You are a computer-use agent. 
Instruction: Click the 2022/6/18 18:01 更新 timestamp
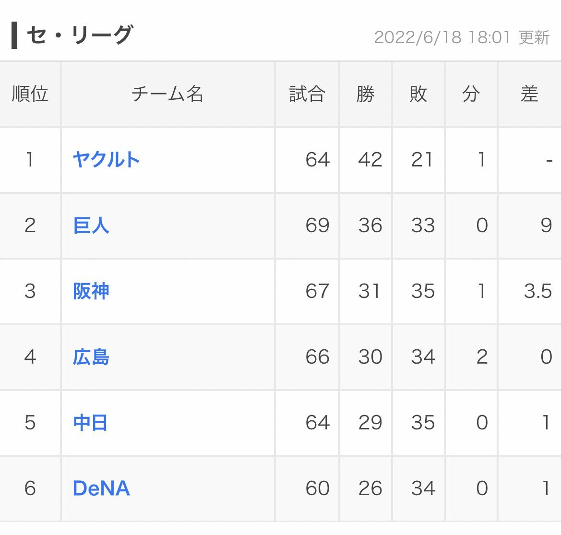click(462, 37)
